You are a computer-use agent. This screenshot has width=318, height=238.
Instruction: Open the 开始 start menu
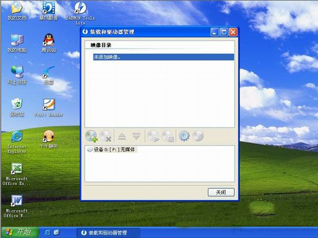pos(20,232)
